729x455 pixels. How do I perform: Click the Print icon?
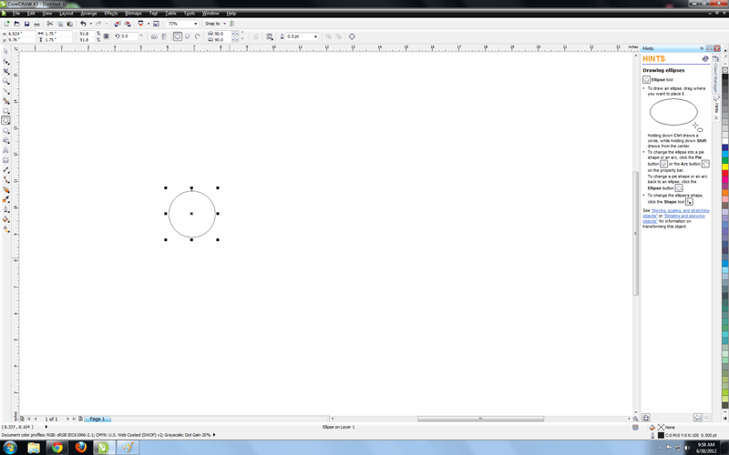point(36,24)
